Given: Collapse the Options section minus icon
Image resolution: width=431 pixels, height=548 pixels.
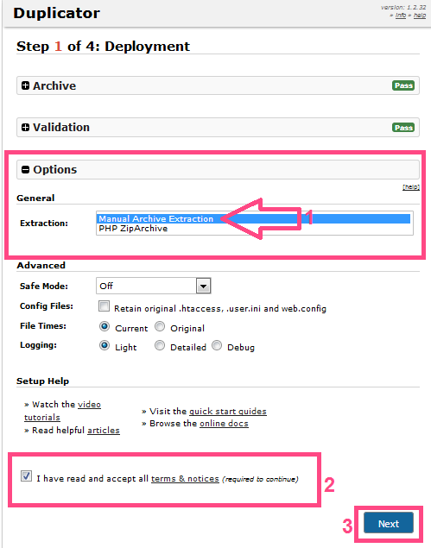Looking at the screenshot, I should coord(25,169).
